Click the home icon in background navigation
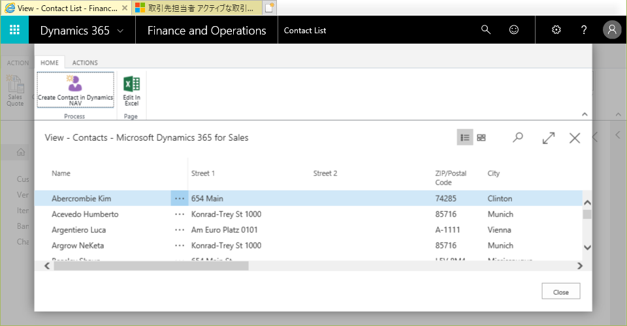This screenshot has height=326, width=627. click(21, 152)
